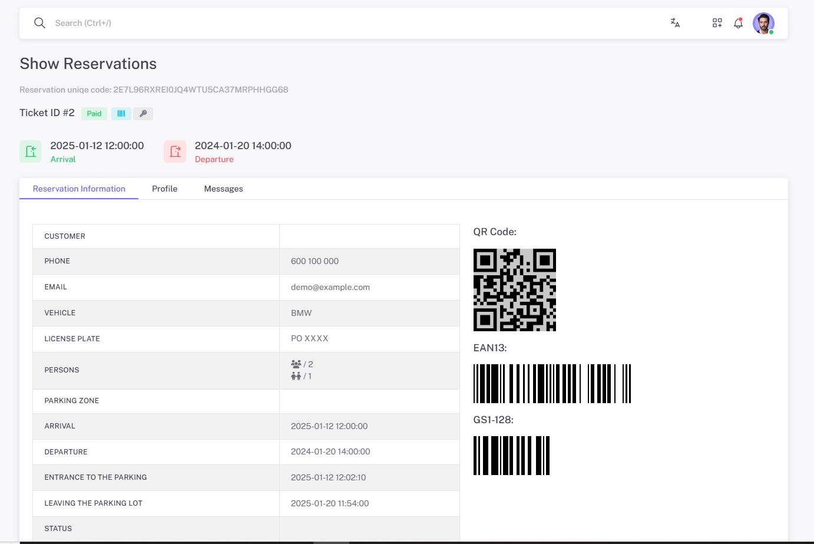Open the shortcuts grid icon

(717, 23)
